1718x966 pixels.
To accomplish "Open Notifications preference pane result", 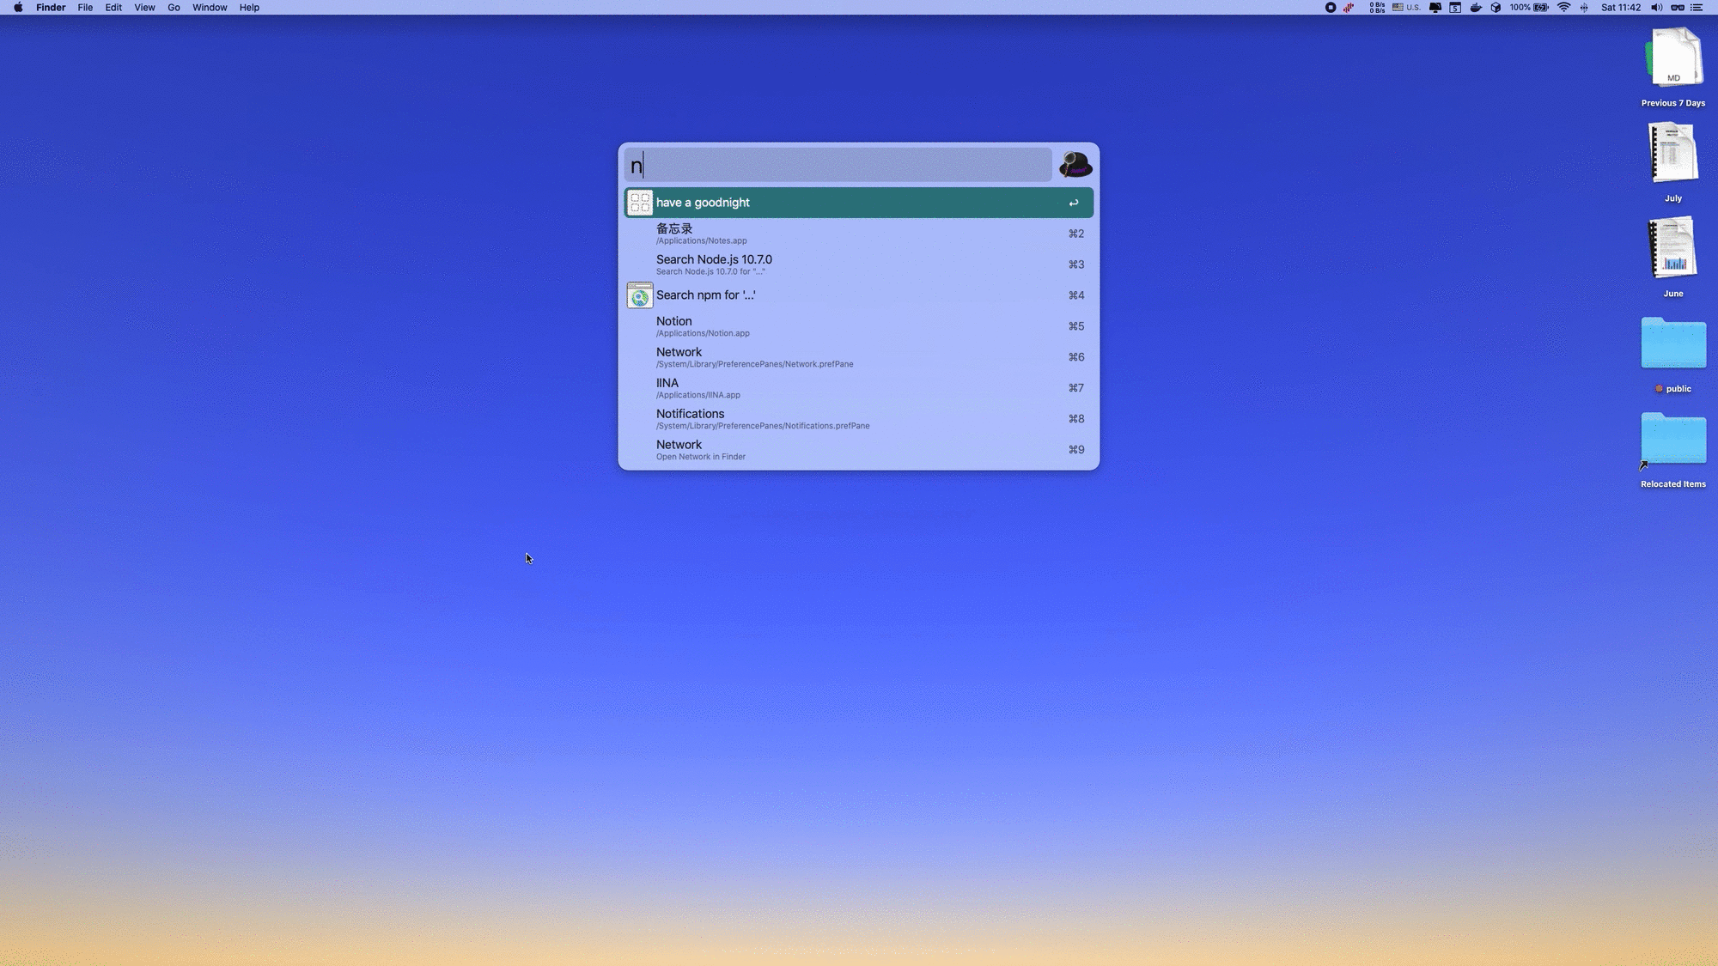I will (858, 419).
